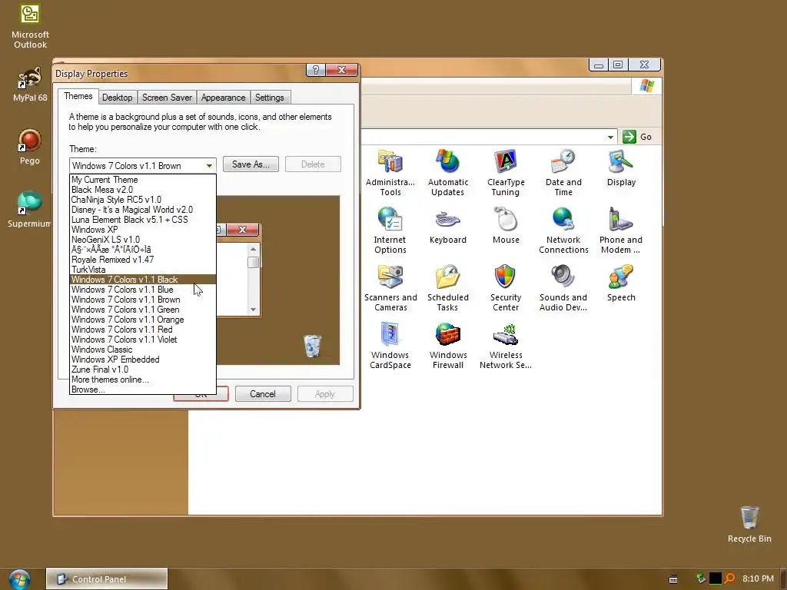Click the Display Properties help question-mark button
Image resolution: width=787 pixels, height=590 pixels.
coord(316,70)
